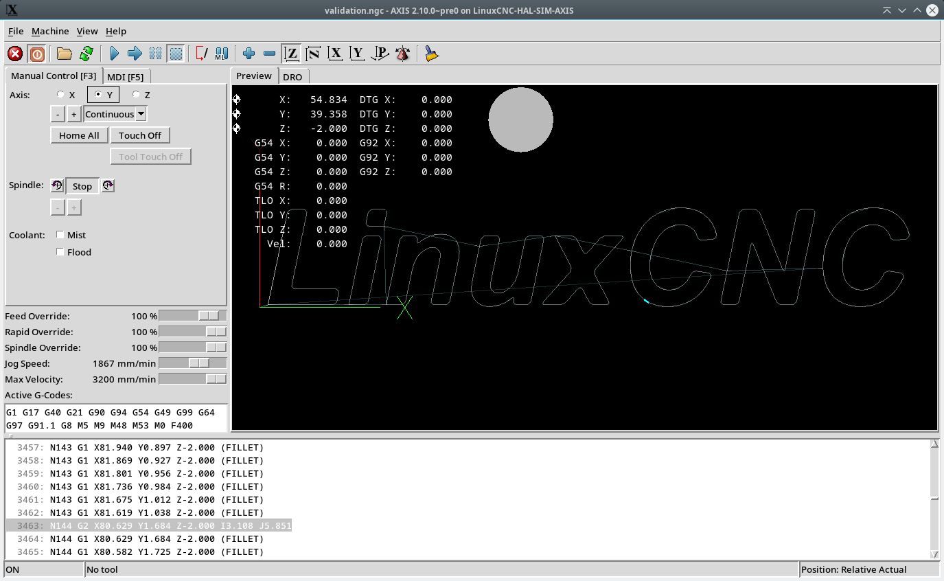Image resolution: width=944 pixels, height=581 pixels.
Task: Clear live plot with broom icon
Action: coord(431,54)
